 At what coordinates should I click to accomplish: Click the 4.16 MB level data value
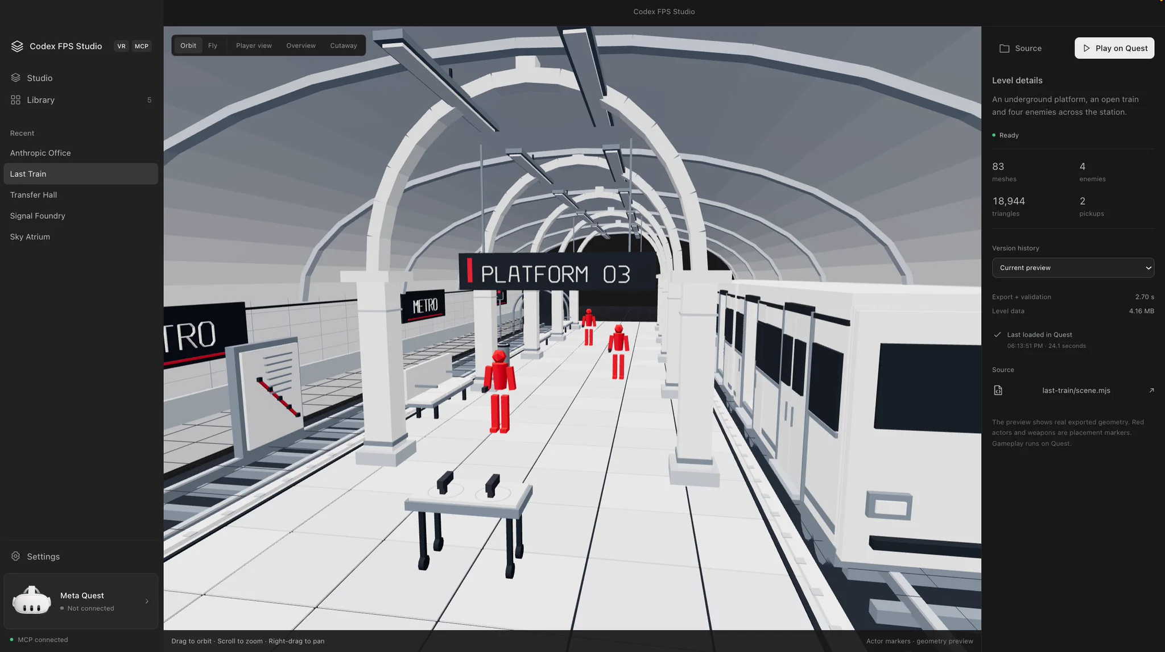pos(1142,312)
